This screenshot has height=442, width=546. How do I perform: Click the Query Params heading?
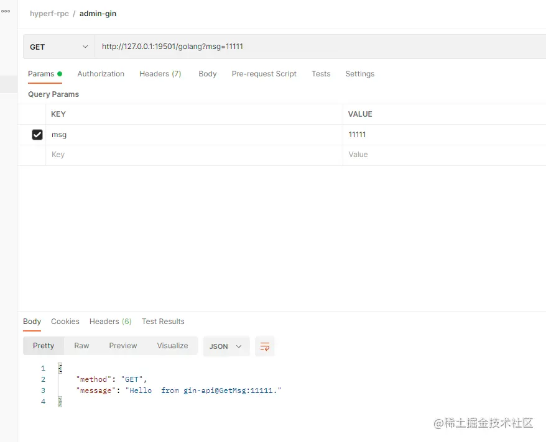(x=53, y=94)
